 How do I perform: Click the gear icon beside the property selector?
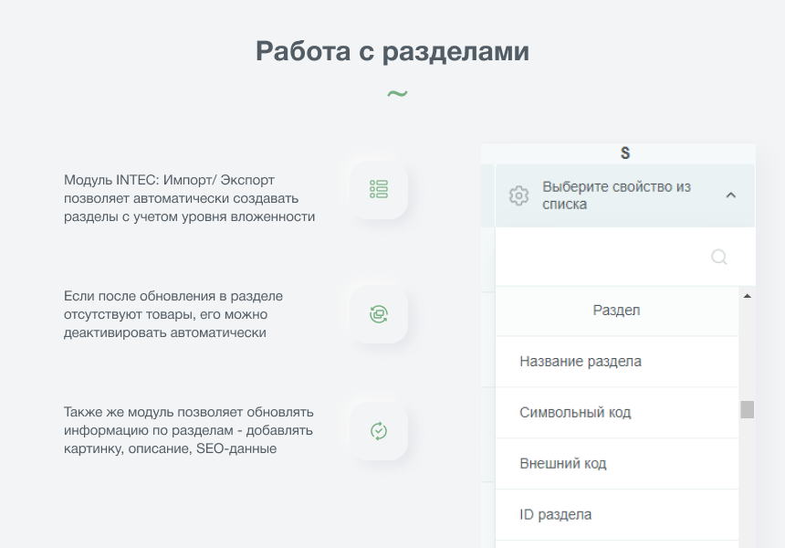tap(518, 193)
